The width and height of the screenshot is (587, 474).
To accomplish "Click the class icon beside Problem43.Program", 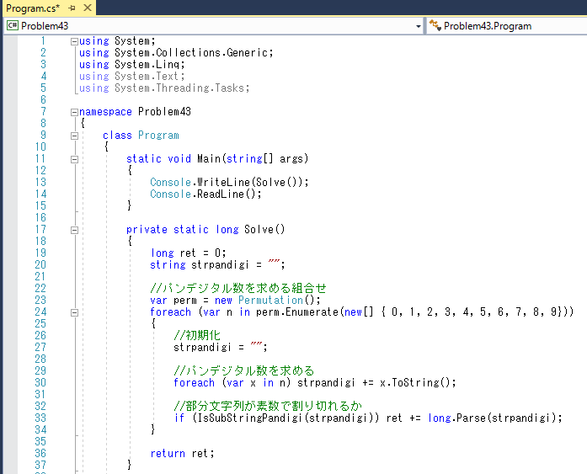I will 435,25.
